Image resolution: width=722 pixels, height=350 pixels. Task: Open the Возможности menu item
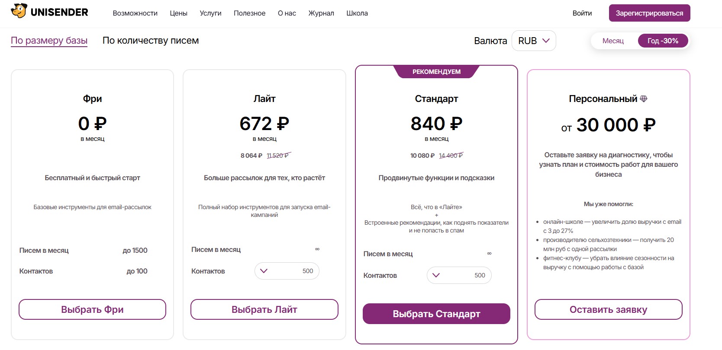(135, 13)
